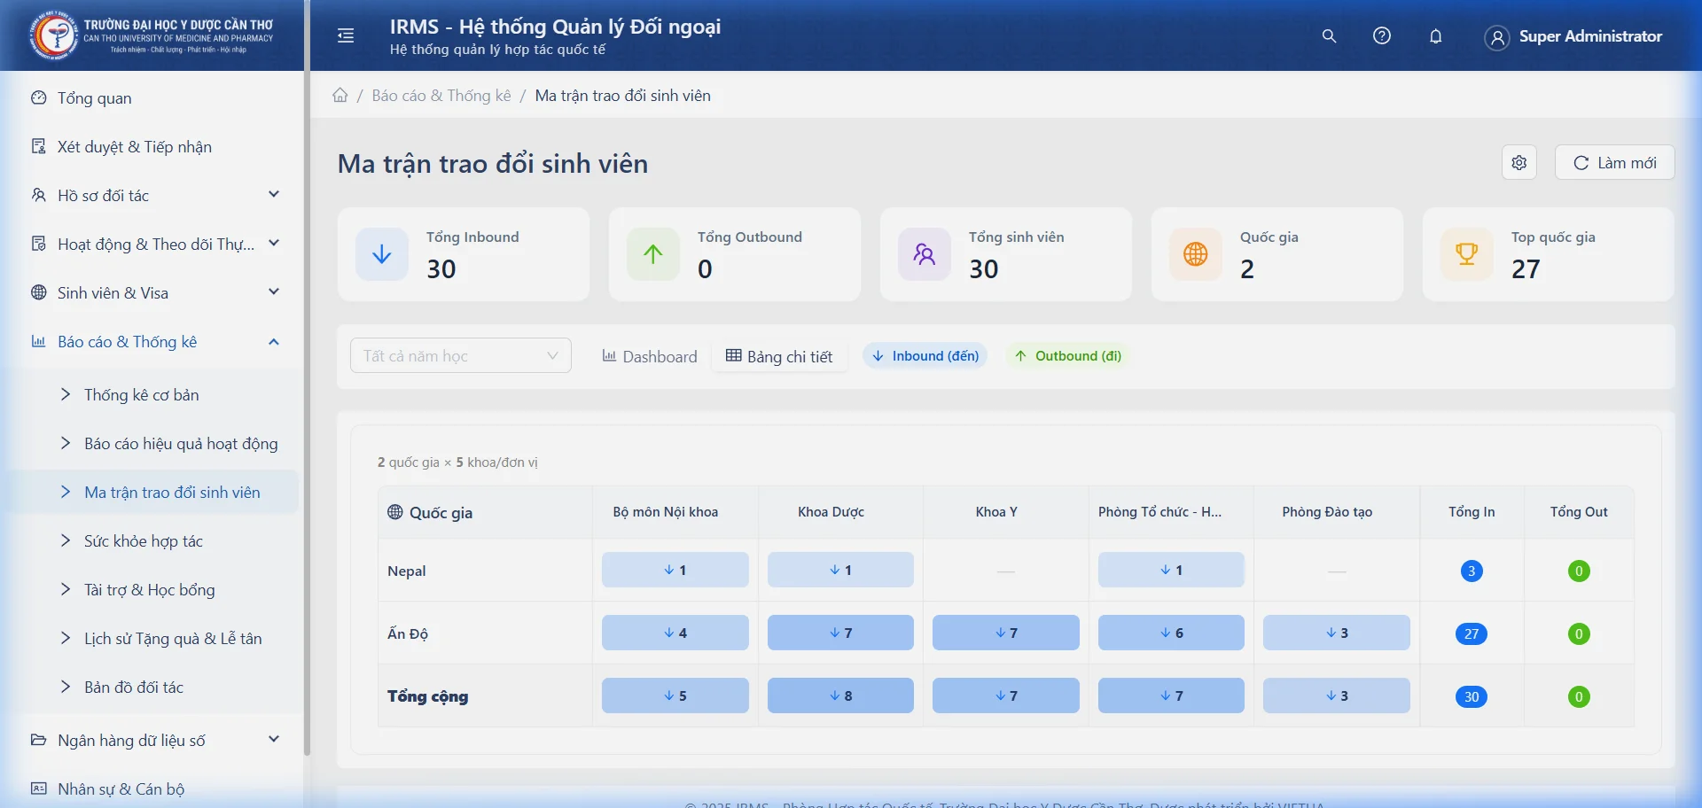
Task: Click the settings gear icon beside Làm mới
Action: 1519,163
